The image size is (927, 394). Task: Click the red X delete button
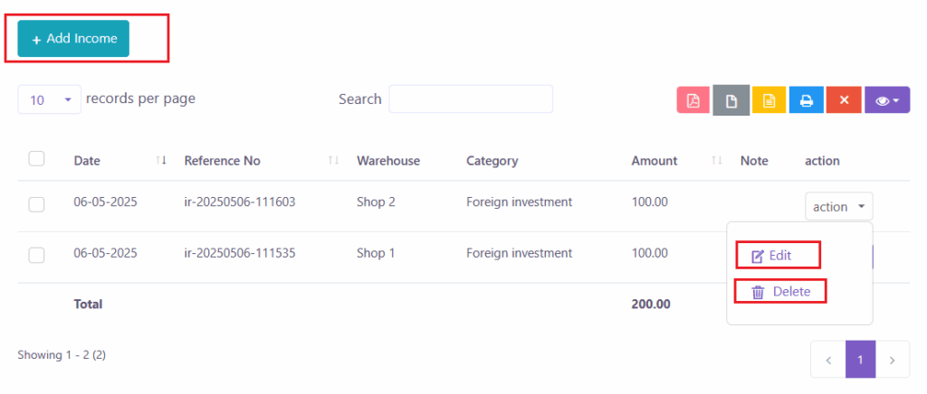click(844, 100)
